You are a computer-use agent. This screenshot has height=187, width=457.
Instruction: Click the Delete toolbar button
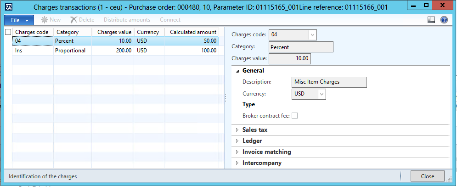click(82, 20)
